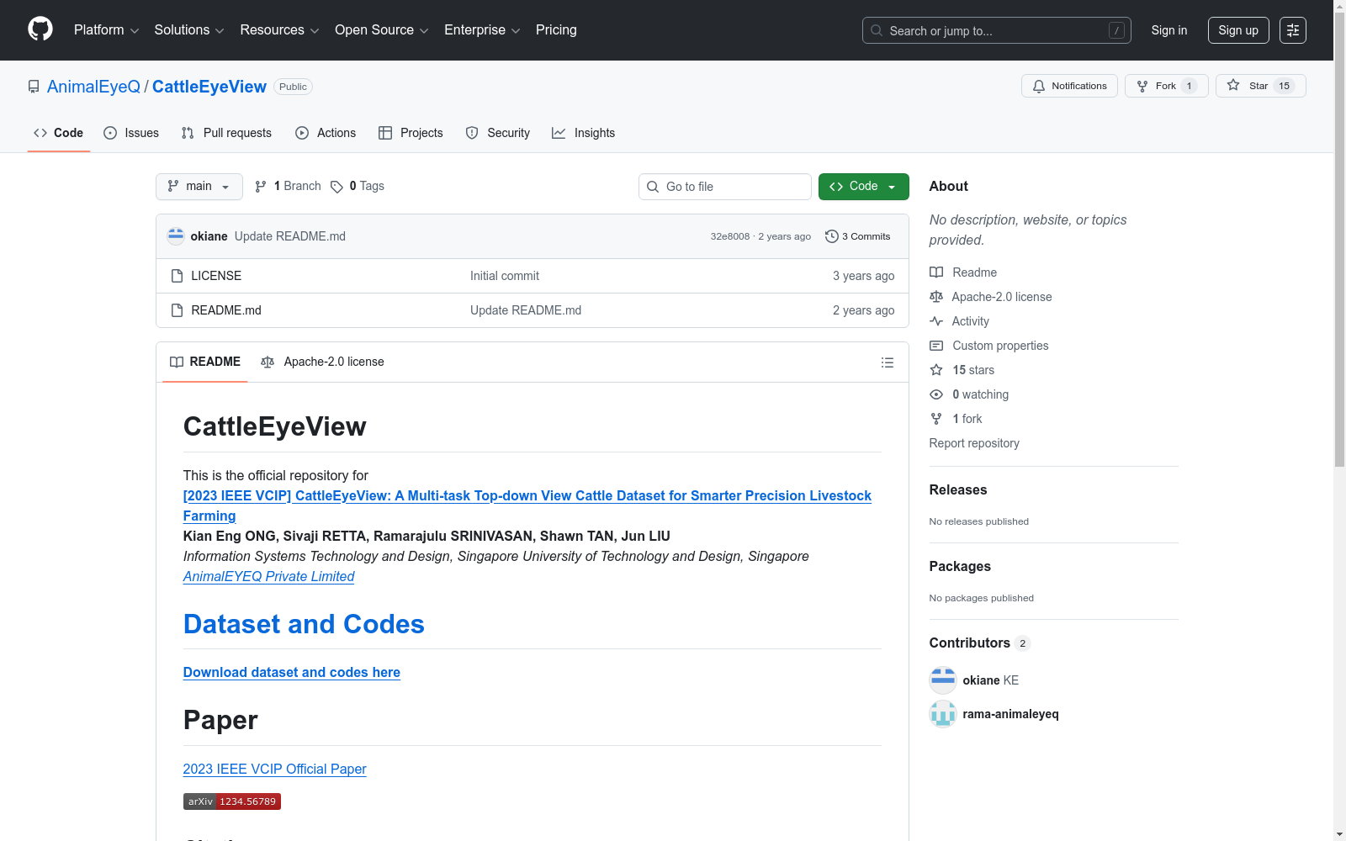Image resolution: width=1346 pixels, height=841 pixels.
Task: Open Custom properties
Action: (x=989, y=346)
